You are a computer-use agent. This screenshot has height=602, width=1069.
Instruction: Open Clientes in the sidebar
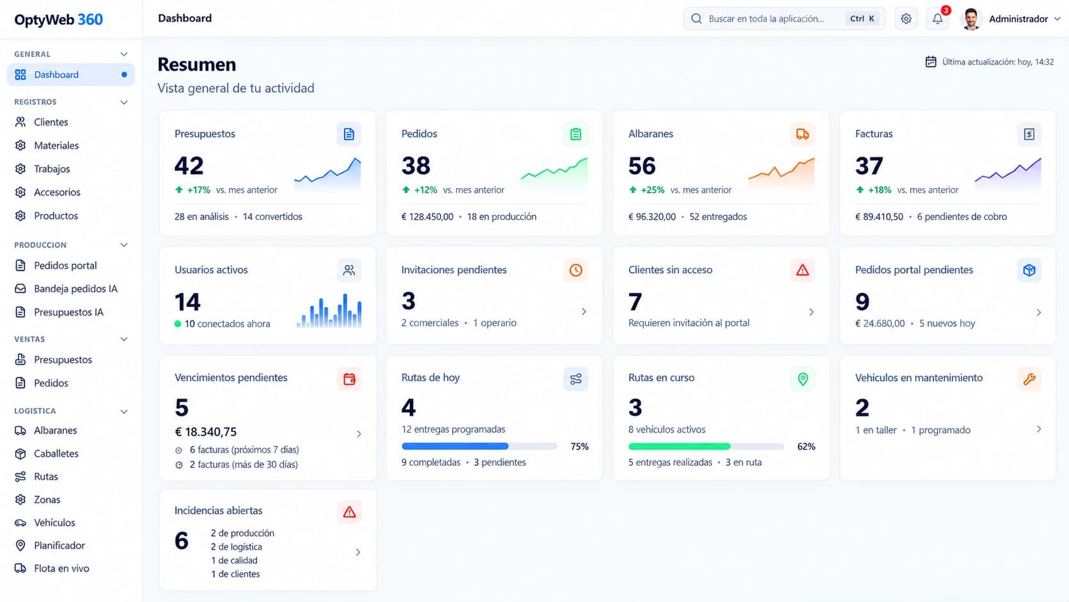click(70, 122)
